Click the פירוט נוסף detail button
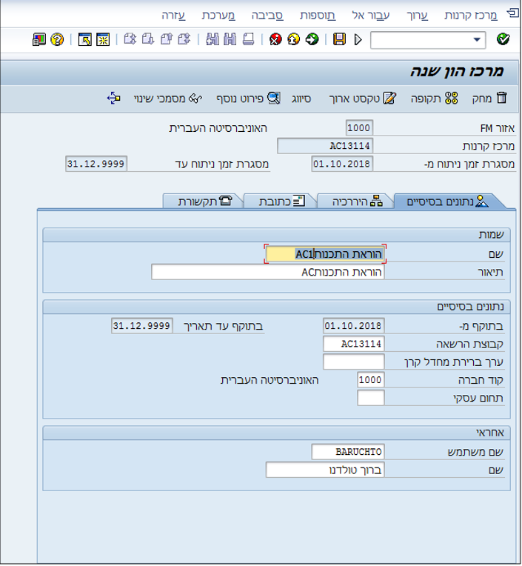 point(248,99)
